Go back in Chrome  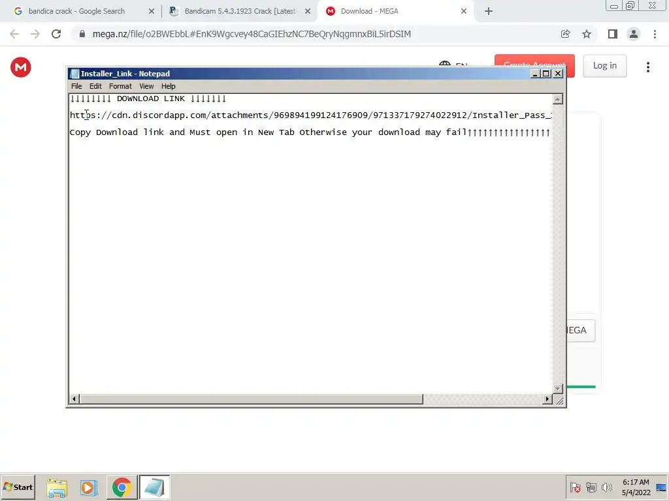[14, 34]
